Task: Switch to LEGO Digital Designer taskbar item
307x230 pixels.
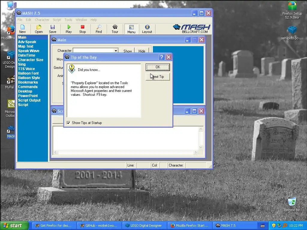Action: 144,226
